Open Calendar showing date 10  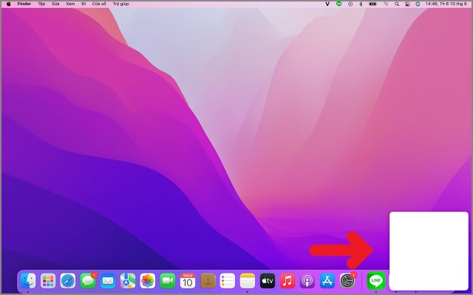click(x=188, y=281)
